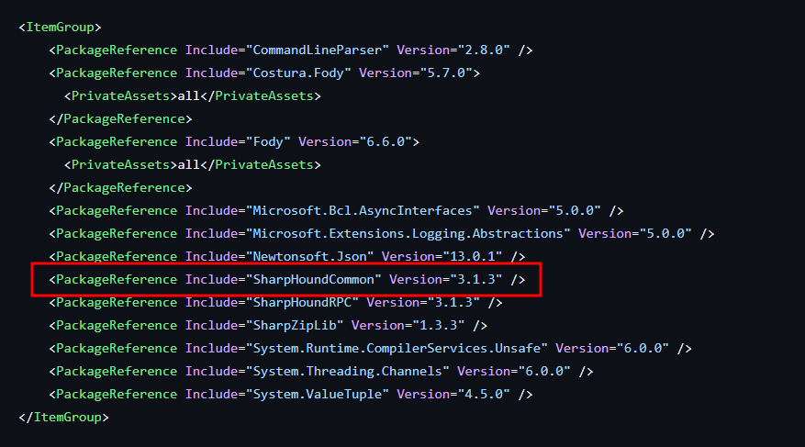Viewport: 805px width, 447px height.
Task: Click the opening ItemGroup tag
Action: pyautogui.click(x=61, y=27)
